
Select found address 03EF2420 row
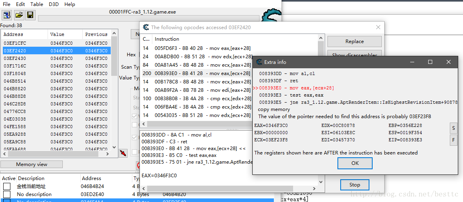click(56, 51)
